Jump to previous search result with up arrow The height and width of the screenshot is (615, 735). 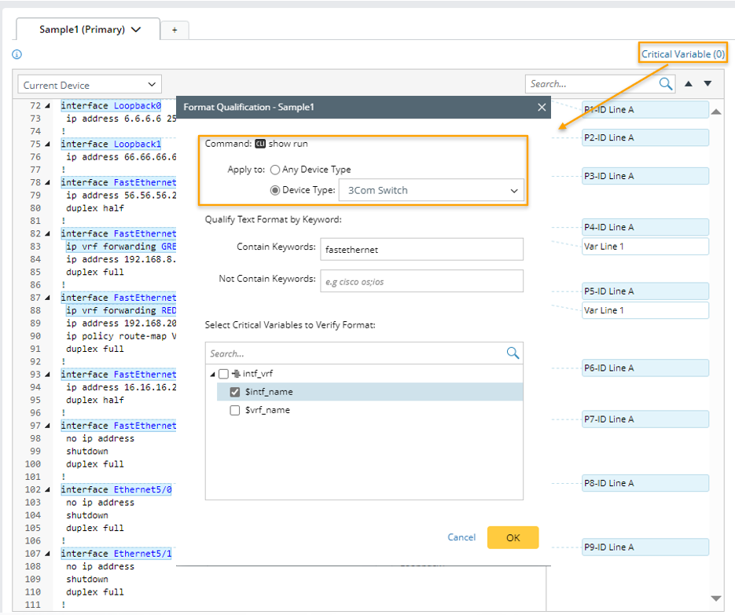pos(689,84)
